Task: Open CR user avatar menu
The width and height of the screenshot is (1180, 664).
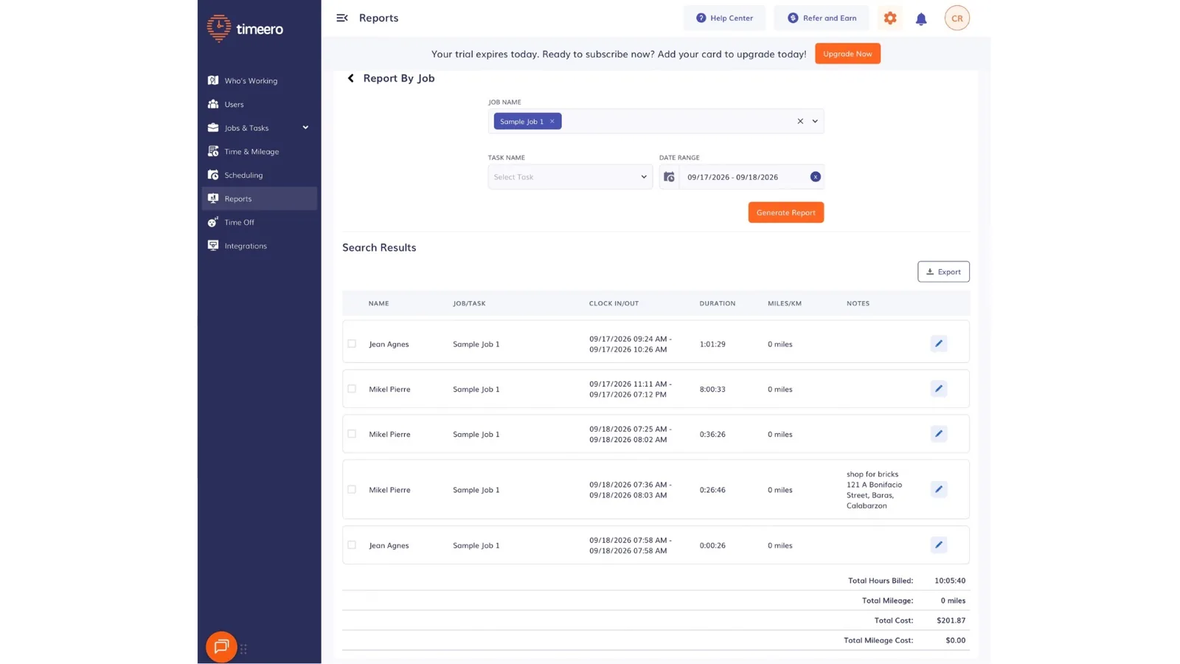Action: (x=957, y=18)
